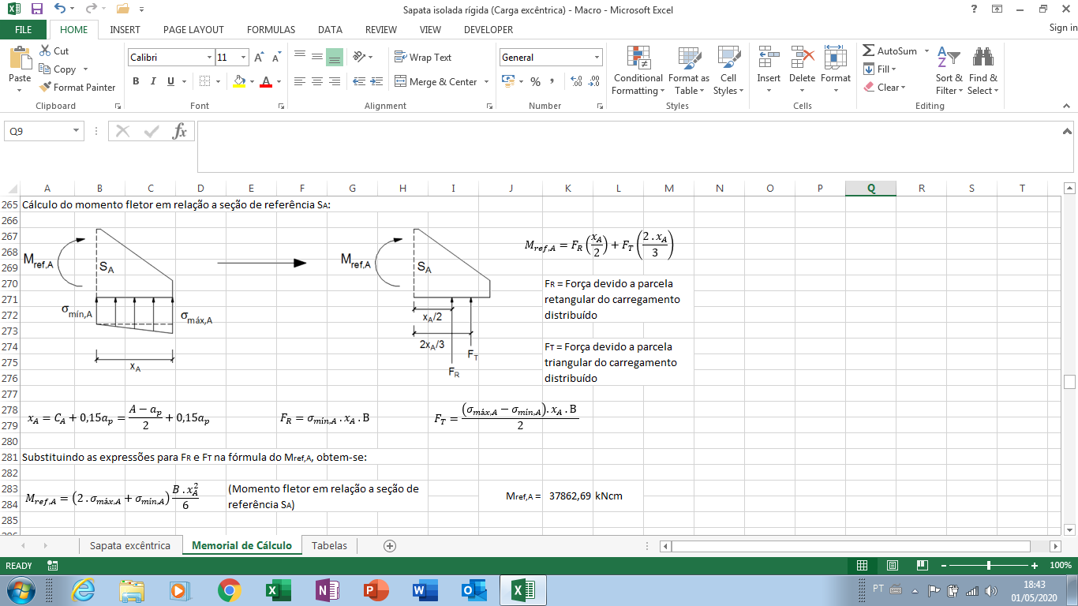Toggle Wrap Text
Viewport: 1078px width, 606px height.
pos(423,57)
